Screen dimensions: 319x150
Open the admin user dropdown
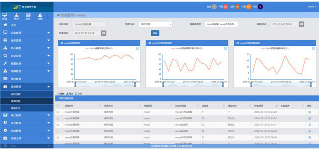(312, 7)
